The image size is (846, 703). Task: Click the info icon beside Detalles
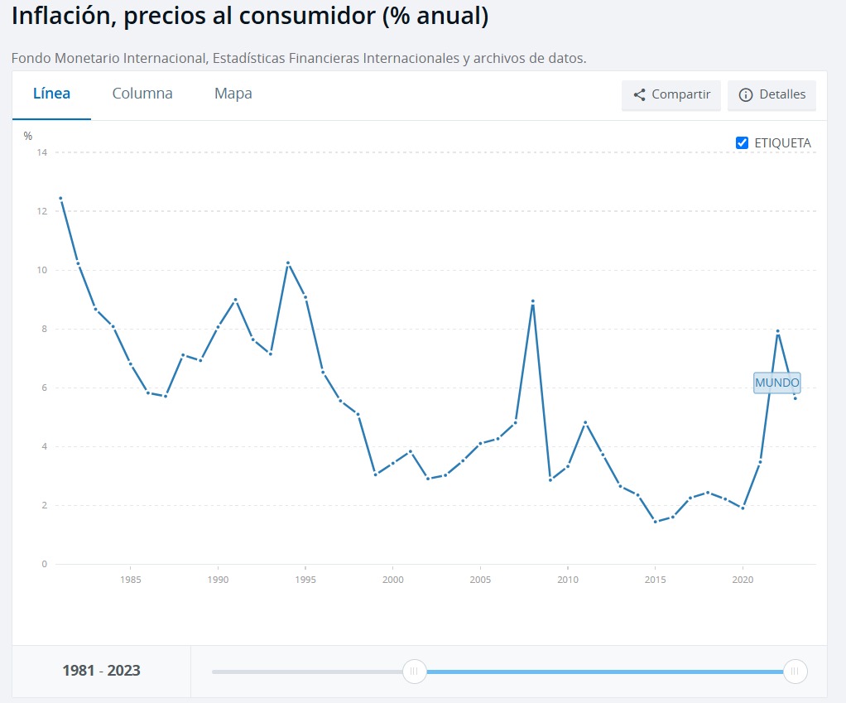pos(745,95)
